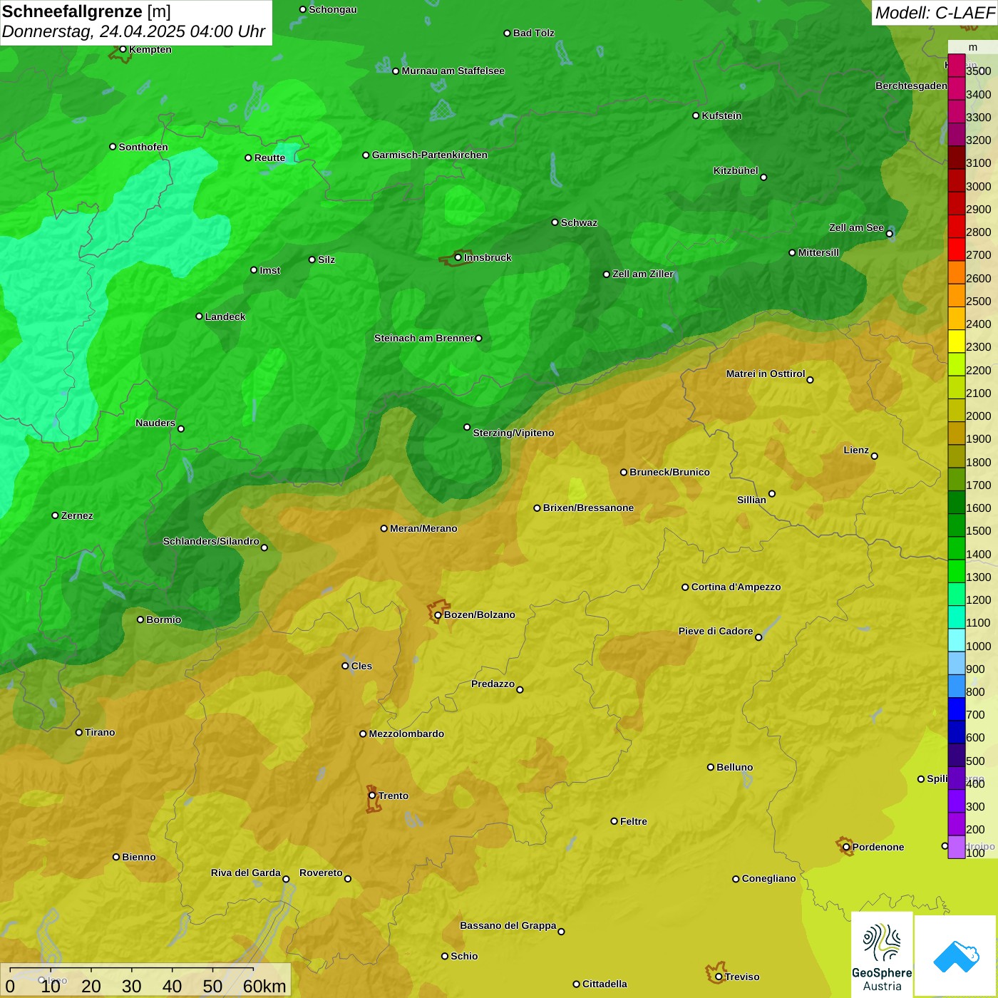The width and height of the screenshot is (998, 998).
Task: Click the dark green 1600 m swatch
Action: [956, 503]
